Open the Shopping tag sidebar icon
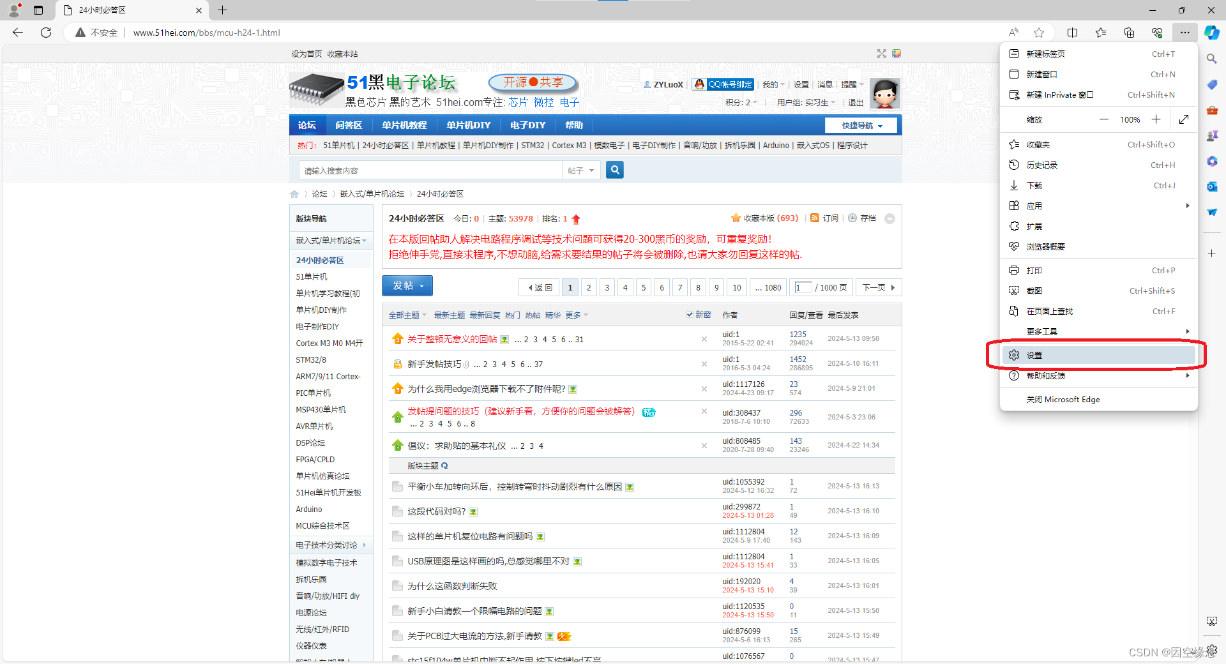The width and height of the screenshot is (1226, 664). point(1211,84)
